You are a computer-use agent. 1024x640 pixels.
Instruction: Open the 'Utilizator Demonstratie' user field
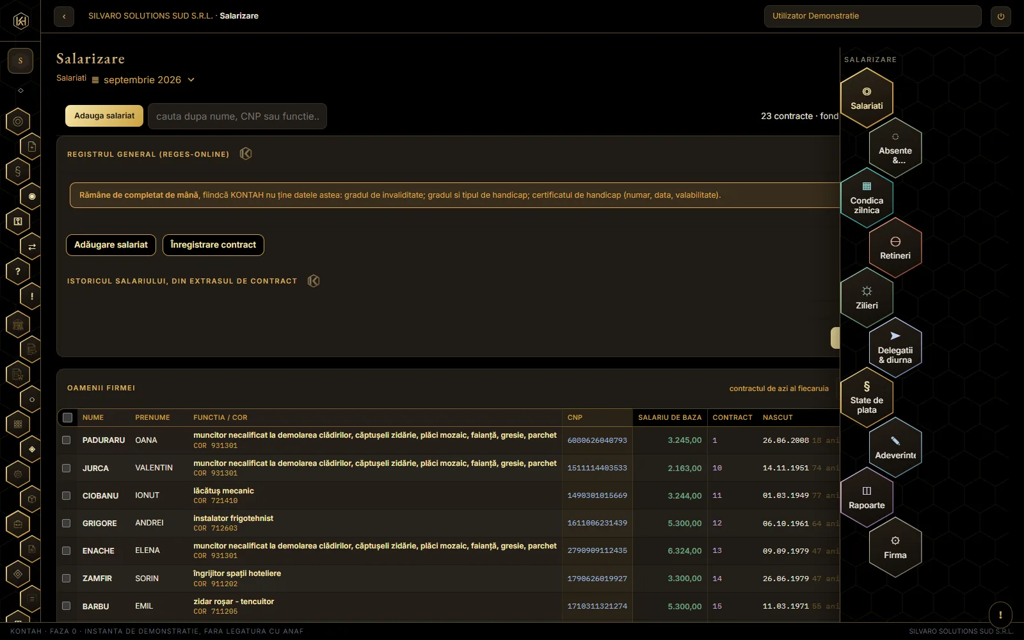(872, 17)
